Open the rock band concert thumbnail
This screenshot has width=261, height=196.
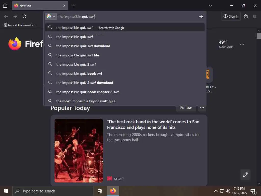(x=79, y=151)
